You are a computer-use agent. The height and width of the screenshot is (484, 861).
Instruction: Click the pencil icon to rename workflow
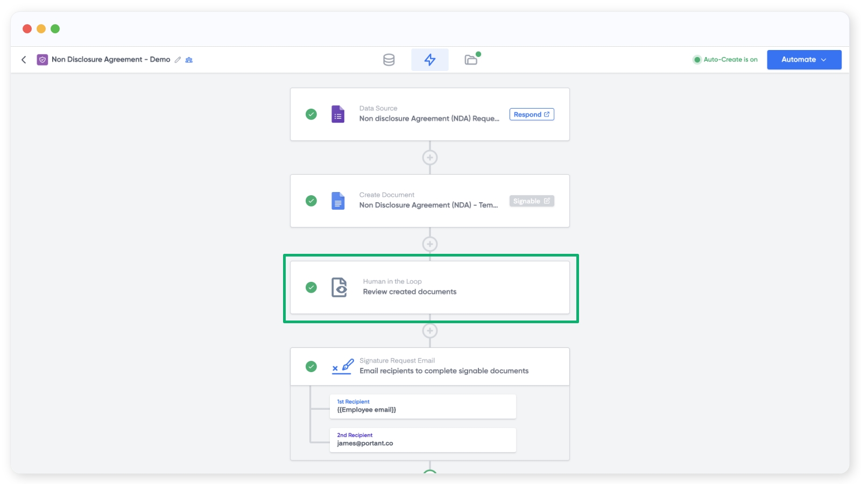click(178, 60)
